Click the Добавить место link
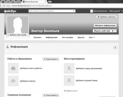Image resolution: width=123 pixels, height=97 pixels. coord(71,91)
